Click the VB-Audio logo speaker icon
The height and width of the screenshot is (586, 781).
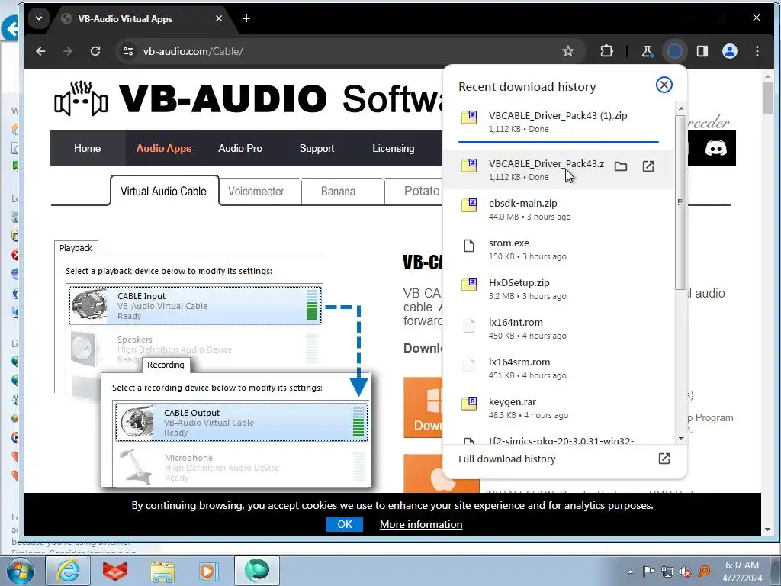tap(81, 98)
